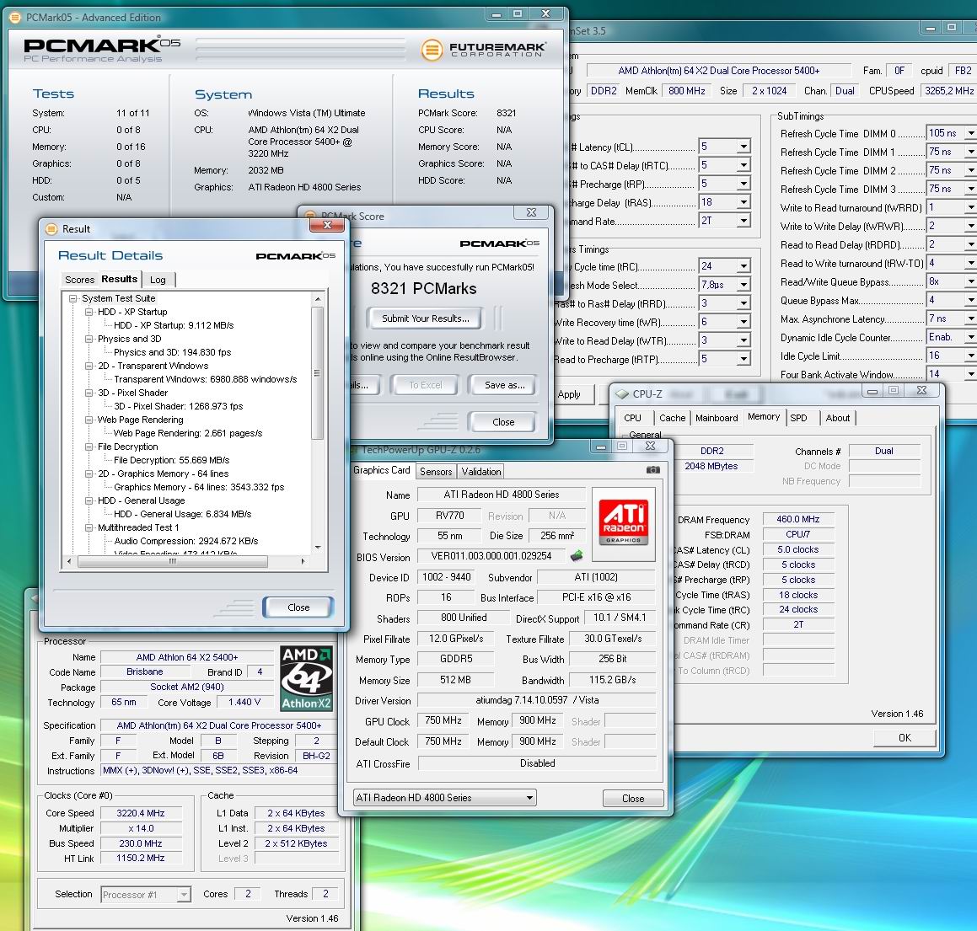The width and height of the screenshot is (977, 931).
Task: Collapse the 2D - Transparent Windows node
Action: coord(89,366)
